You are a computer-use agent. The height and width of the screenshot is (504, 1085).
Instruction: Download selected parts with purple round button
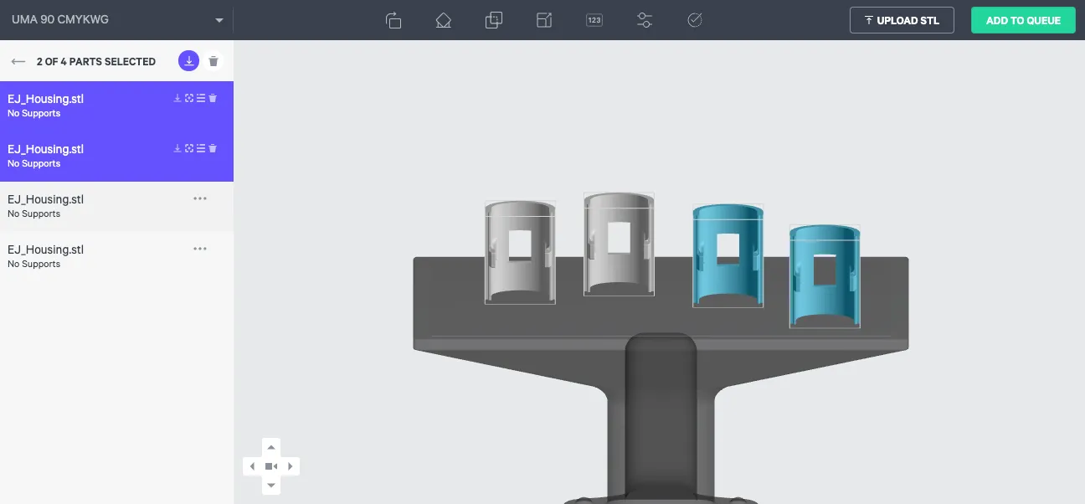pyautogui.click(x=189, y=61)
